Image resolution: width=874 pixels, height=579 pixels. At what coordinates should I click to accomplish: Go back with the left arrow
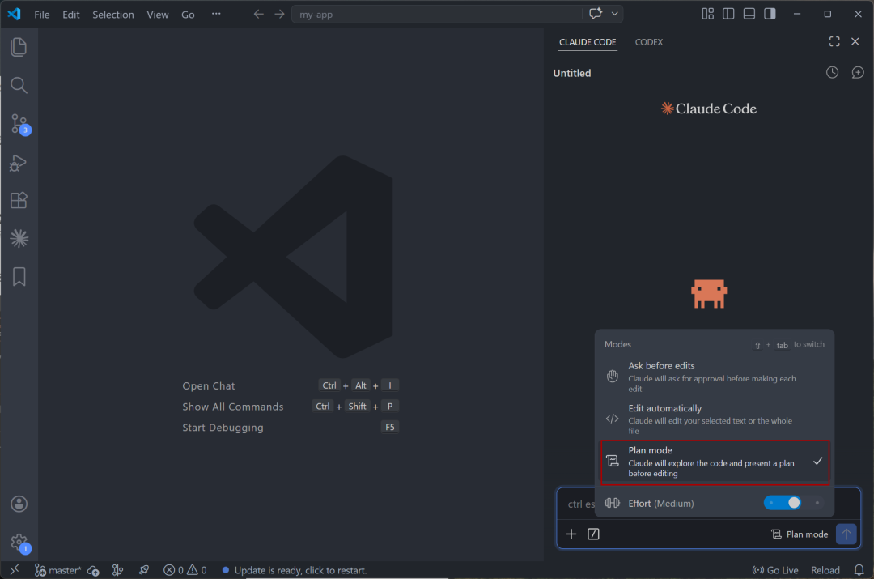(x=259, y=14)
